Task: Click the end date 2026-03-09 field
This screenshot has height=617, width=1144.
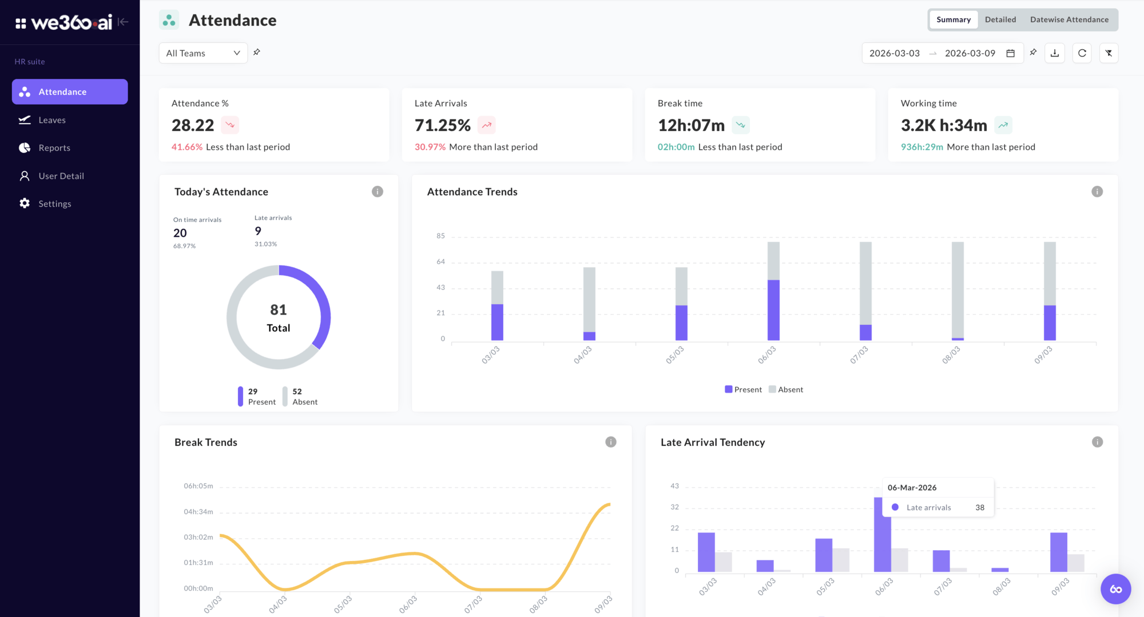Action: point(970,53)
